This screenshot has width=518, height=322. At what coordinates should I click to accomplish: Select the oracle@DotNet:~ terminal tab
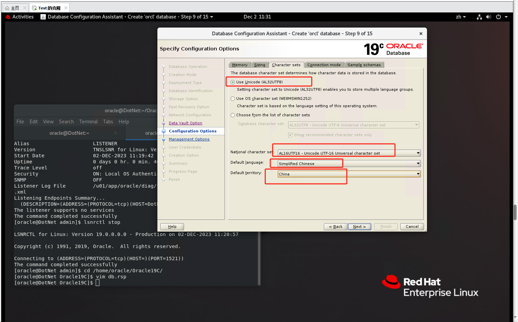point(69,133)
